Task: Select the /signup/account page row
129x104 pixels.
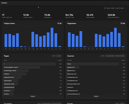Action: coord(33,77)
